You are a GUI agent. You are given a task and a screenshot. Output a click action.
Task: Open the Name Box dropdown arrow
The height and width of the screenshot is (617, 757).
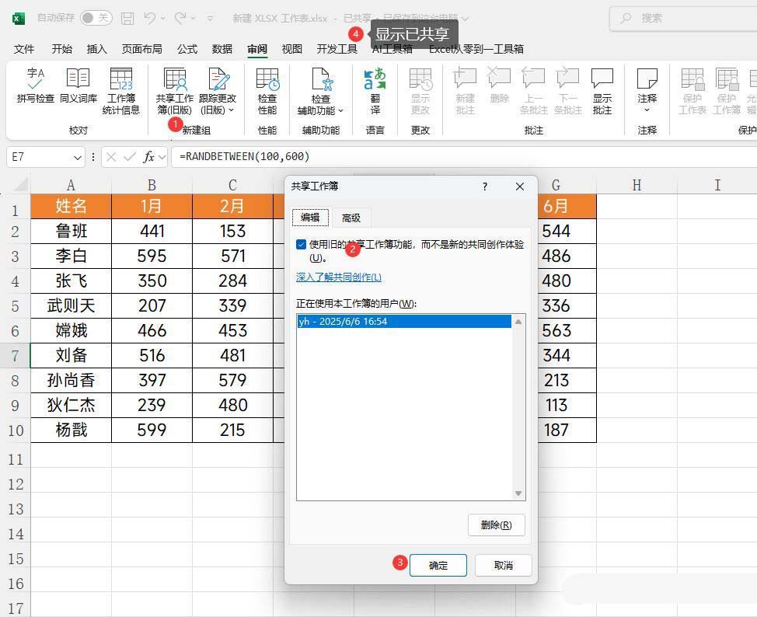pos(78,157)
